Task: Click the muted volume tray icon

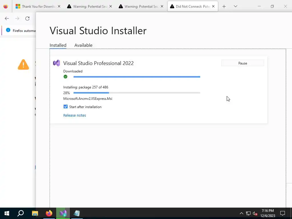Action: click(255, 213)
